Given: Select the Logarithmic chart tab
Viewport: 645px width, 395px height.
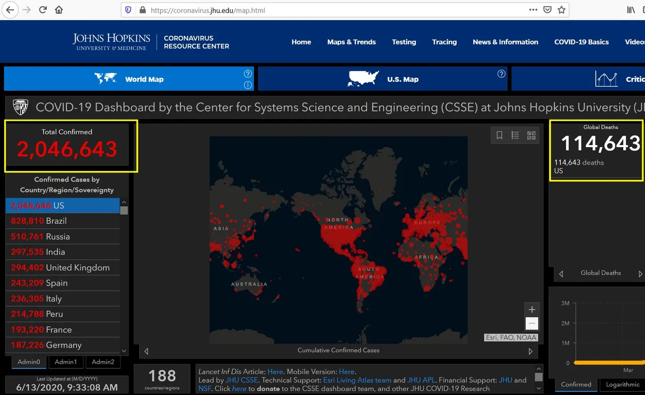Looking at the screenshot, I should pos(622,384).
